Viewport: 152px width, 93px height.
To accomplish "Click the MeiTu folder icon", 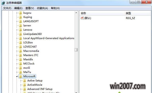I will click(20, 72).
